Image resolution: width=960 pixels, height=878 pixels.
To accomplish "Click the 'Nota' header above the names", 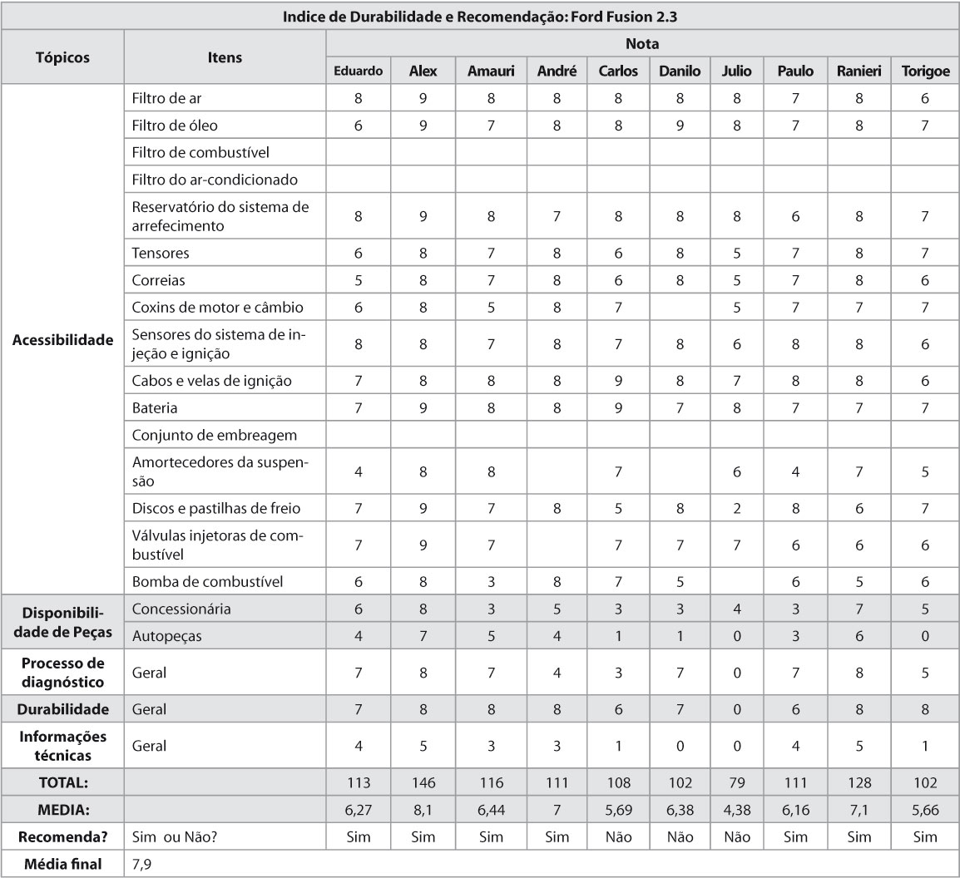I will pyautogui.click(x=642, y=44).
